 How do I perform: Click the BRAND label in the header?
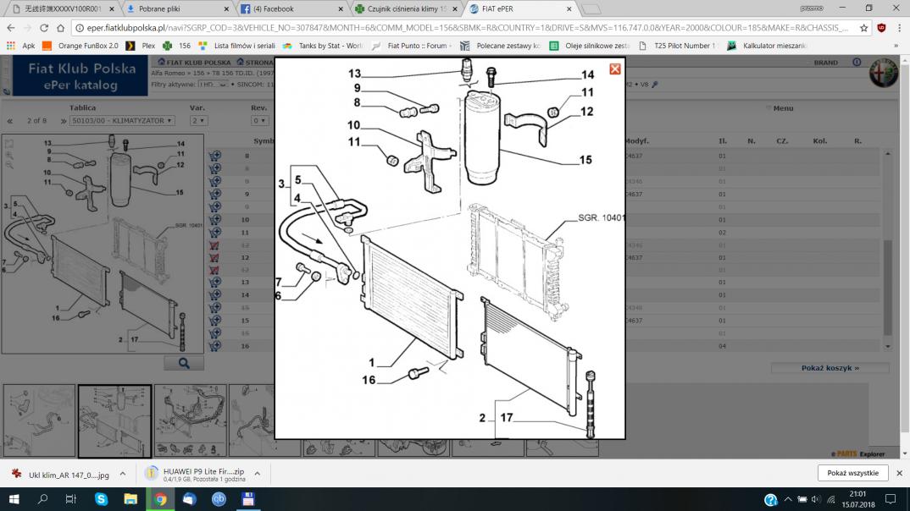(x=825, y=63)
